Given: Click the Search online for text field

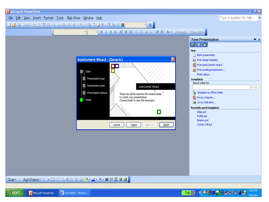Looking at the screenshot, I should click(221, 87).
